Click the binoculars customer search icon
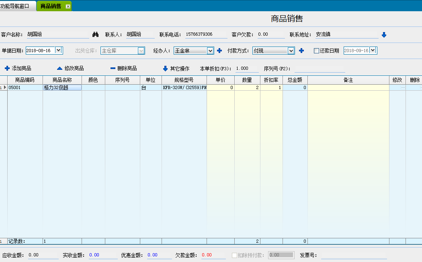422x262 pixels. (x=95, y=35)
